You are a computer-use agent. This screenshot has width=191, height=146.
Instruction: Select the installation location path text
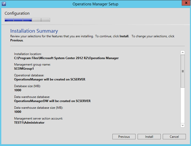[x=66, y=58]
